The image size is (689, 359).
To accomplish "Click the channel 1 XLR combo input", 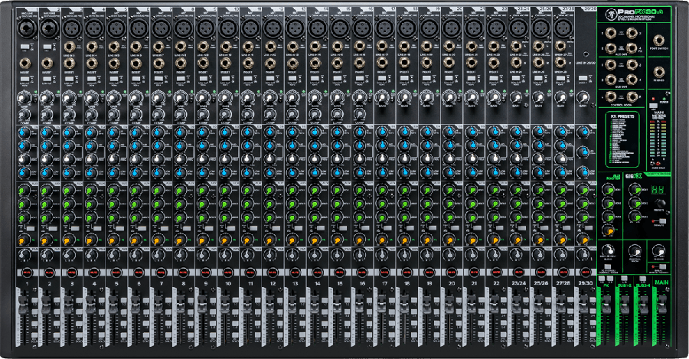I will 27,28.
